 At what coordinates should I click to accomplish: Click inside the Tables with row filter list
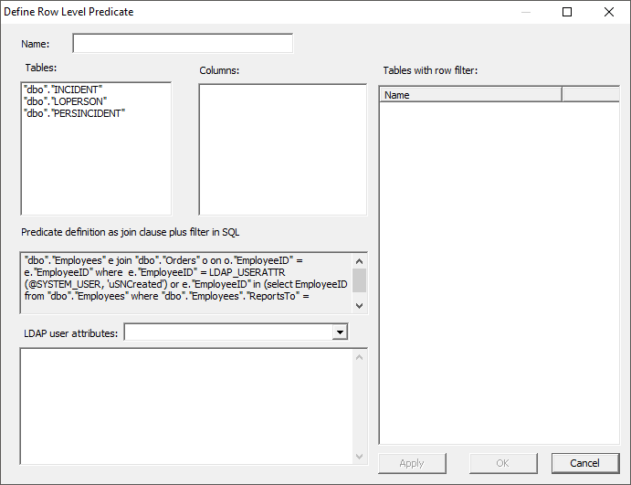point(499,274)
